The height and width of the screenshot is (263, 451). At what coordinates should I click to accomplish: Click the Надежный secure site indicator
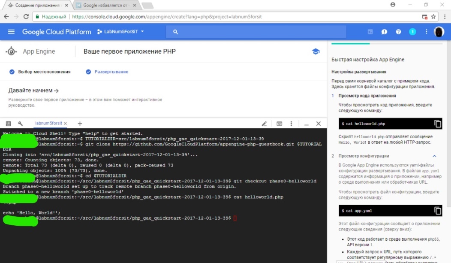51,17
